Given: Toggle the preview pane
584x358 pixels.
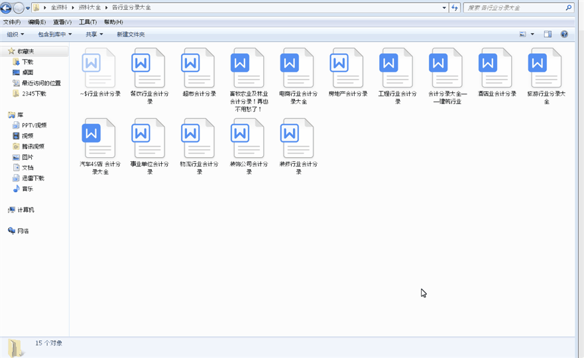Looking at the screenshot, I should pyautogui.click(x=548, y=34).
